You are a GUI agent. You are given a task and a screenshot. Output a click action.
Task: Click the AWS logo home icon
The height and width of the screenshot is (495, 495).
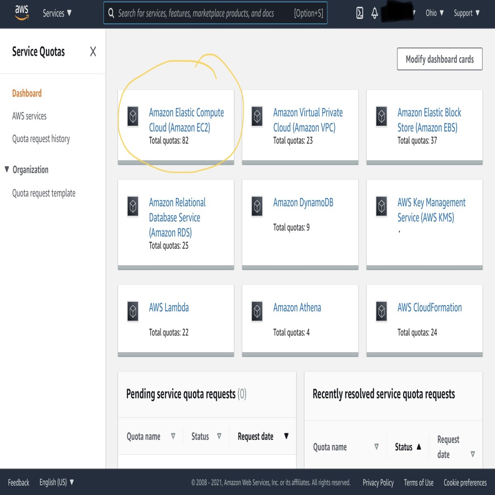[21, 13]
